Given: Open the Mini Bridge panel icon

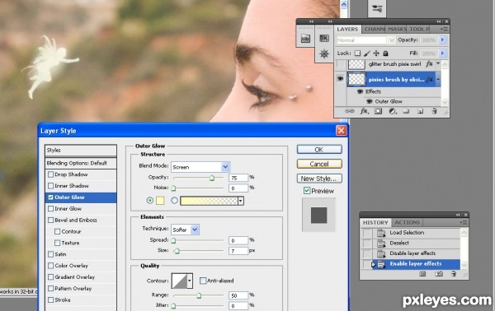Looking at the screenshot, I should [x=305, y=39].
